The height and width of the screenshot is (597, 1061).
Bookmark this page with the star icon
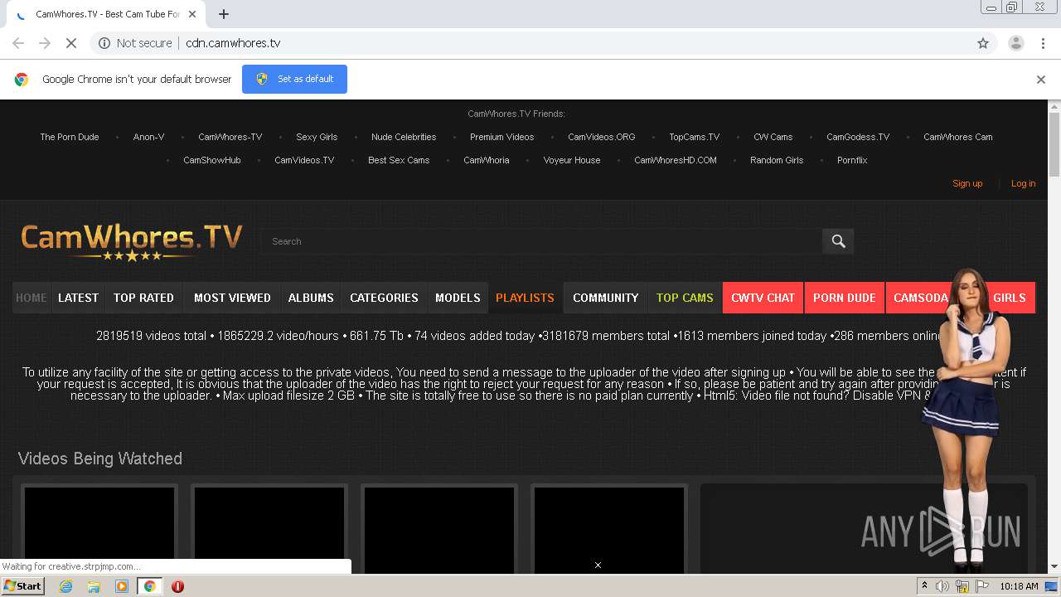(983, 43)
